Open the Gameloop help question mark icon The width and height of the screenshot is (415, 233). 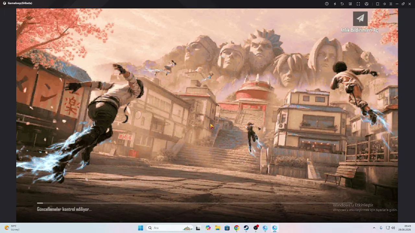pyautogui.click(x=327, y=4)
